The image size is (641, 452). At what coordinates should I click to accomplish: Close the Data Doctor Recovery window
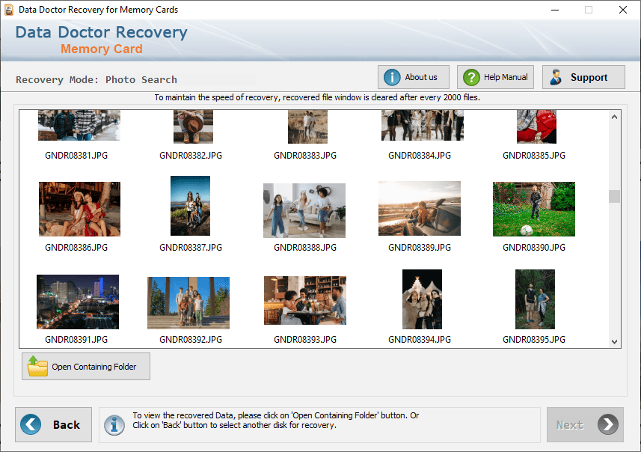coord(622,10)
